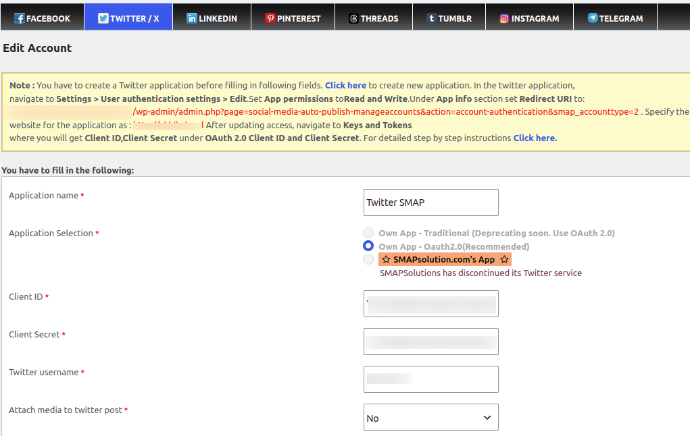This screenshot has height=436, width=690.
Task: Focus the Application name input field
Action: click(430, 202)
